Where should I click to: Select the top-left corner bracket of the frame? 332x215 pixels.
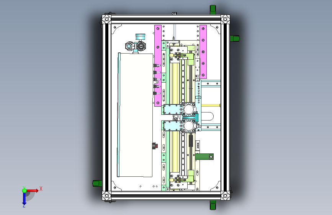[106, 19]
